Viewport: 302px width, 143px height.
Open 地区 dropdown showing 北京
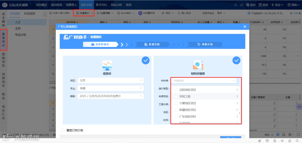[x=110, y=80]
